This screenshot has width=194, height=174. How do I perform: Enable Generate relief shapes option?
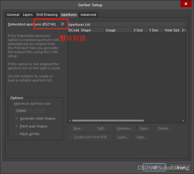coord(16,118)
